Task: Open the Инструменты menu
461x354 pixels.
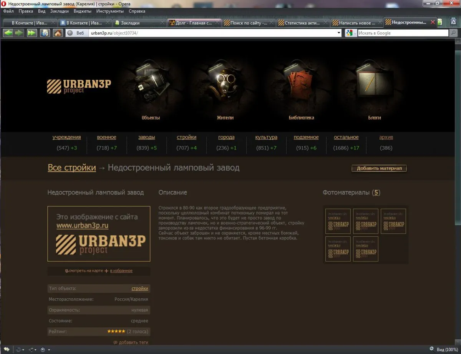Action: pos(110,11)
